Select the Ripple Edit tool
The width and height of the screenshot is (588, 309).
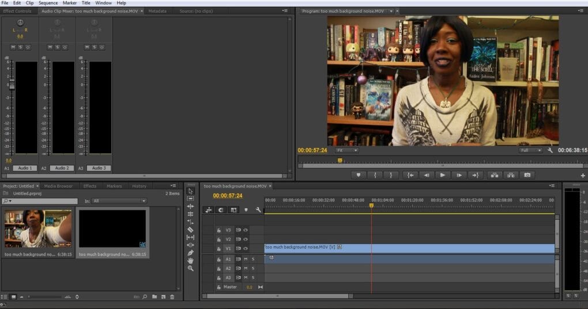pyautogui.click(x=190, y=207)
